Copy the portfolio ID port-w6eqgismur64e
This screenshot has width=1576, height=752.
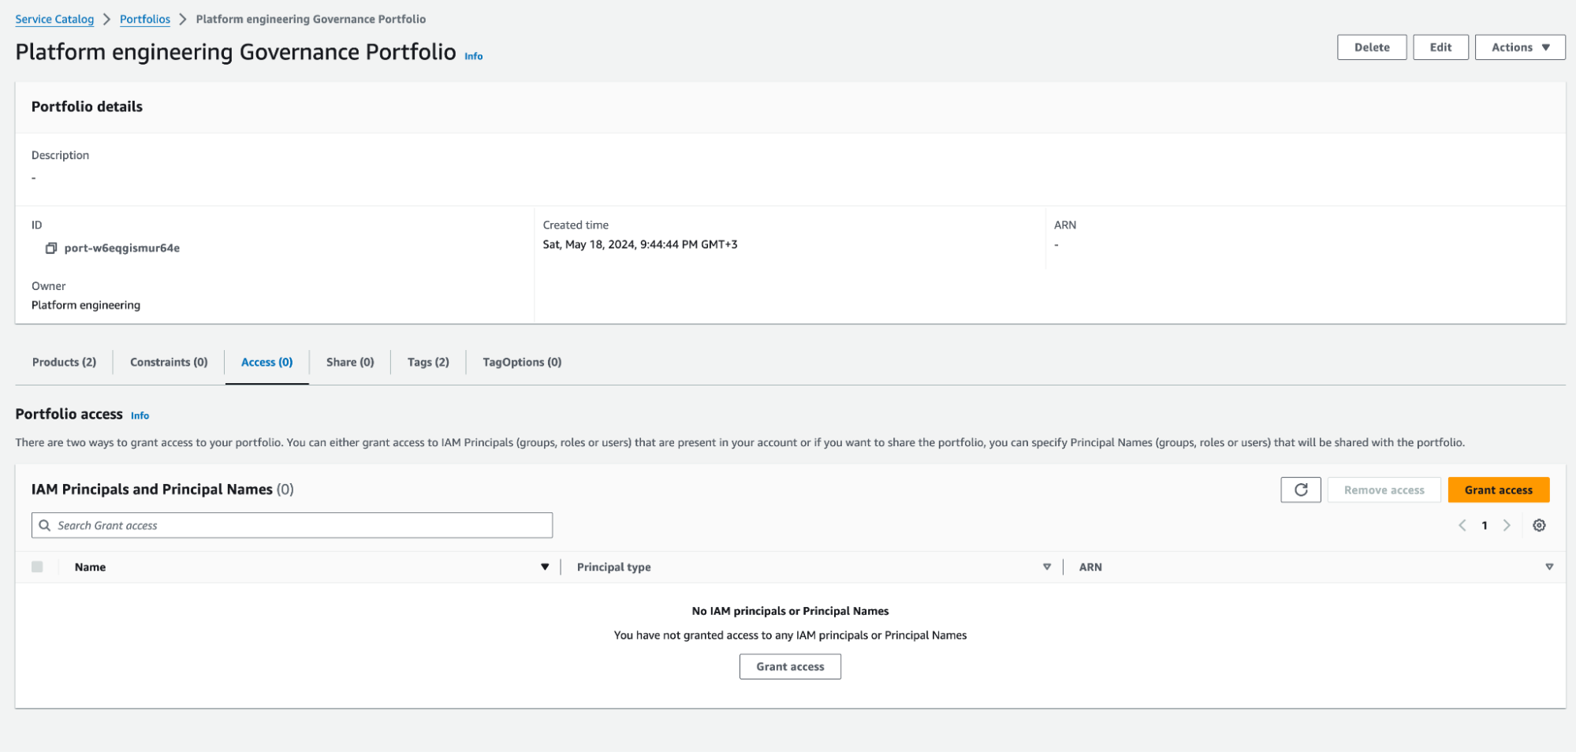pyautogui.click(x=51, y=248)
